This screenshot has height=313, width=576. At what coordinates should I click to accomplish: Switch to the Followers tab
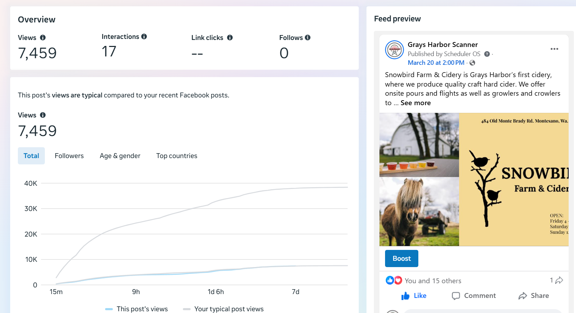pos(69,156)
